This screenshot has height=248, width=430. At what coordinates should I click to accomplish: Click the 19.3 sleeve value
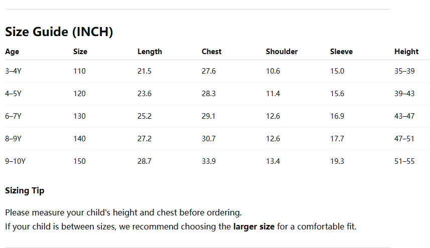337,161
